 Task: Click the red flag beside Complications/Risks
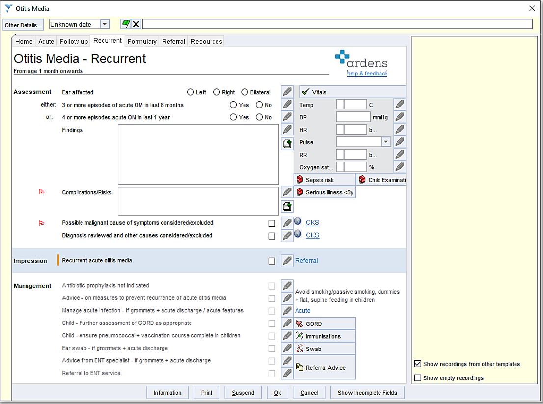(x=42, y=192)
